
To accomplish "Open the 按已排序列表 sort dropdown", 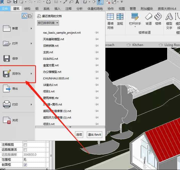I will point(48,23).
